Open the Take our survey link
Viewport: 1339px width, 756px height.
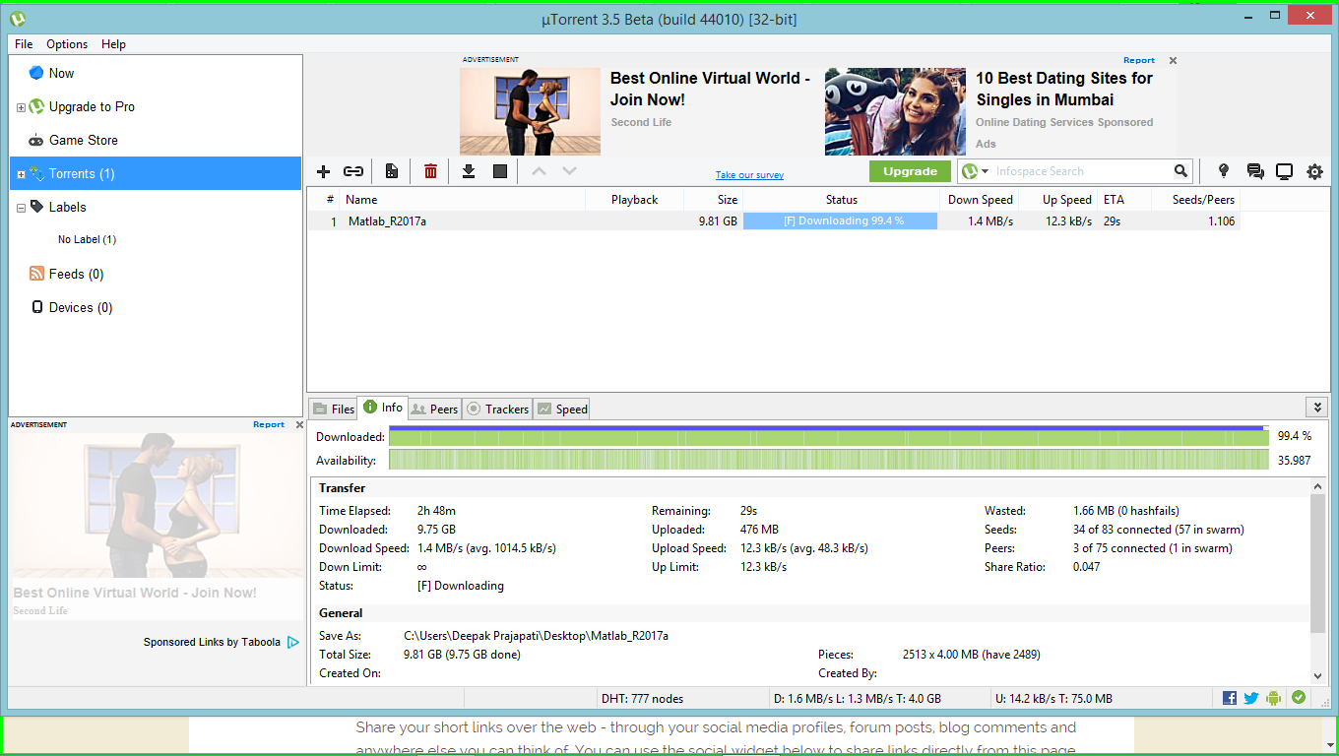tap(749, 175)
